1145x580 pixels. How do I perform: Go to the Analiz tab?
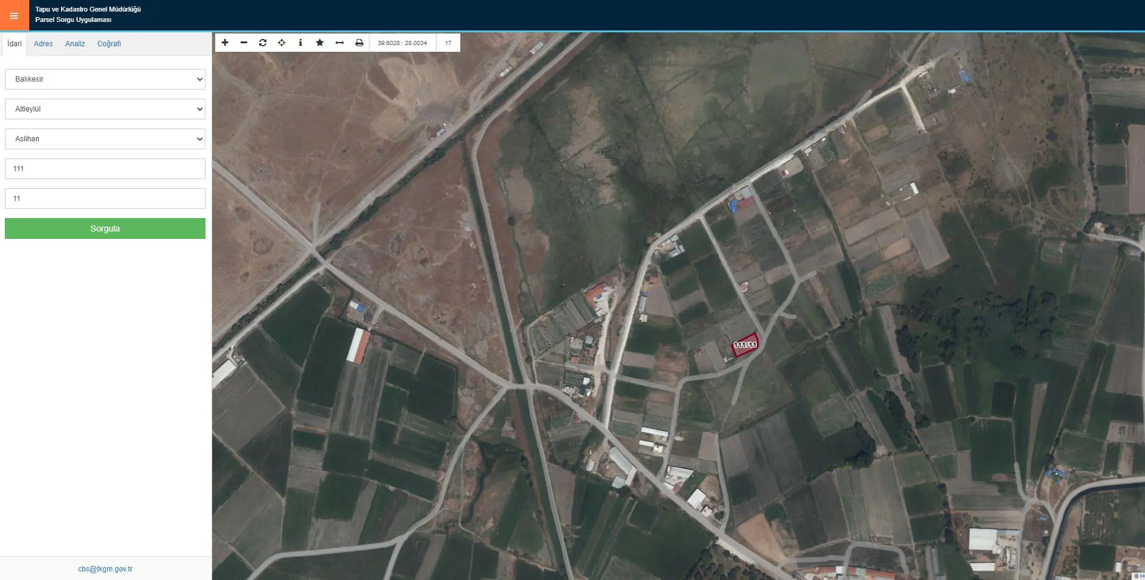75,44
